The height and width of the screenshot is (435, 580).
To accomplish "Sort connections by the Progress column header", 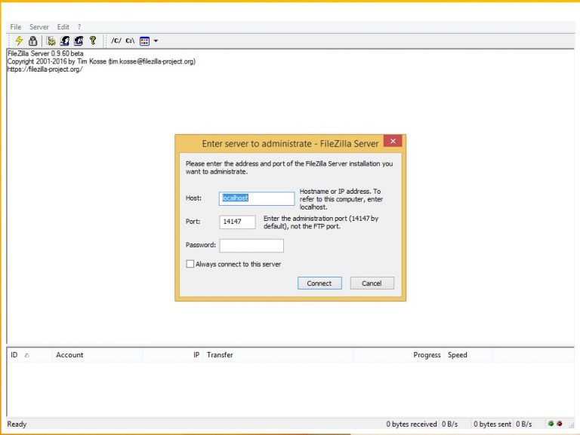I will coord(399,355).
